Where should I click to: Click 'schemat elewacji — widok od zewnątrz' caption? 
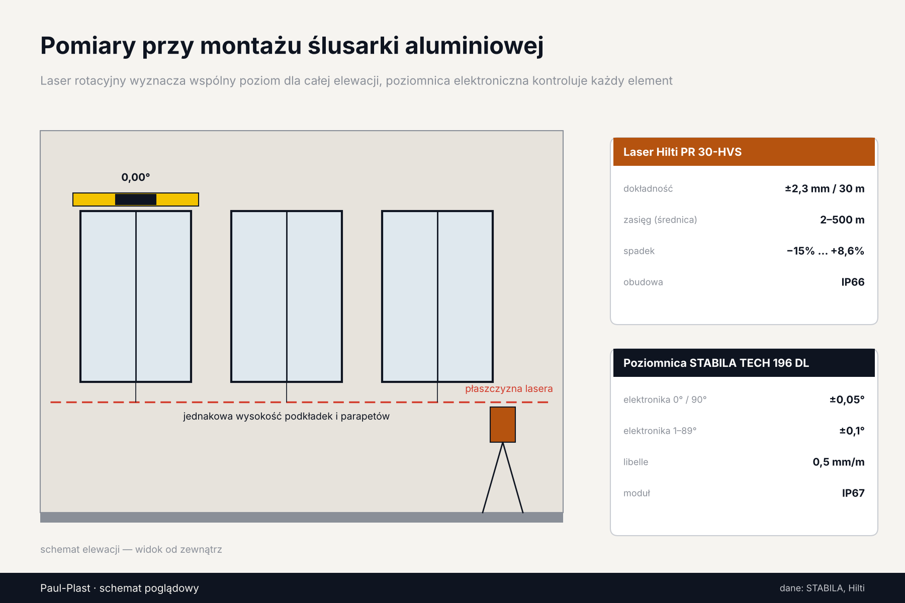[131, 549]
